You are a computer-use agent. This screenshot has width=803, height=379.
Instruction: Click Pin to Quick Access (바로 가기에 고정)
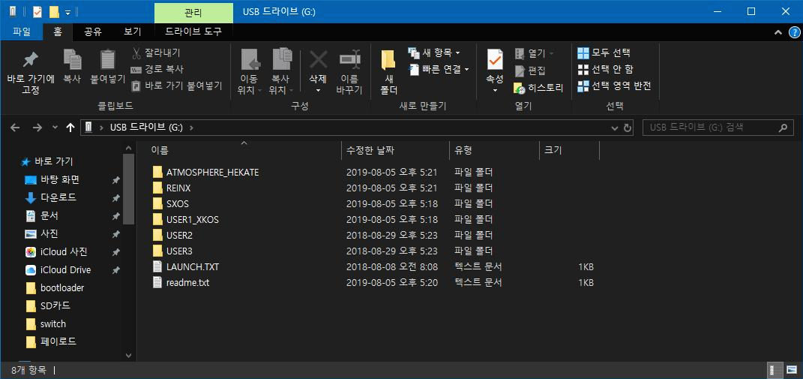point(31,73)
